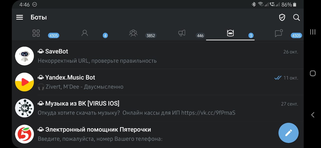This screenshot has width=321, height=148.
Task: Open the SaveBot chat
Action: (158, 56)
